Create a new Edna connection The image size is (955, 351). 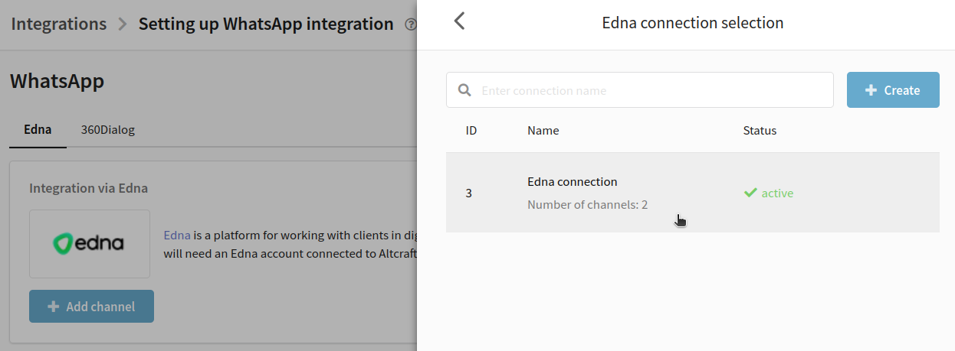(893, 90)
